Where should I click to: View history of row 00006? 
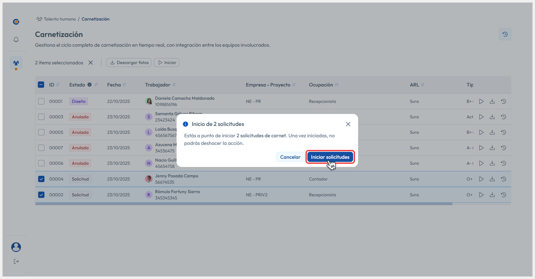503,163
